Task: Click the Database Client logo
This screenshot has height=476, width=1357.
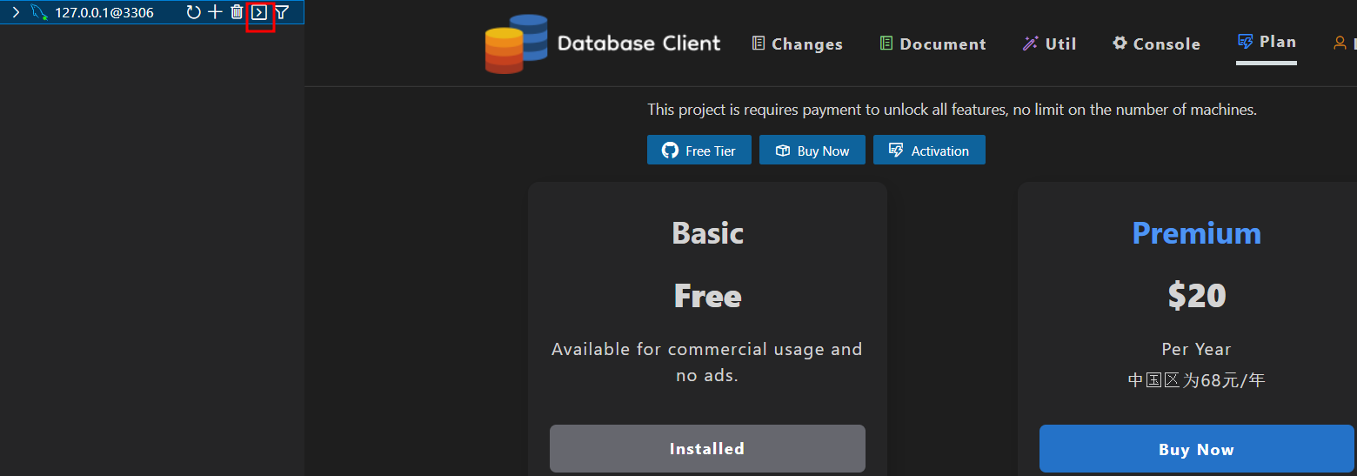Action: (x=516, y=44)
